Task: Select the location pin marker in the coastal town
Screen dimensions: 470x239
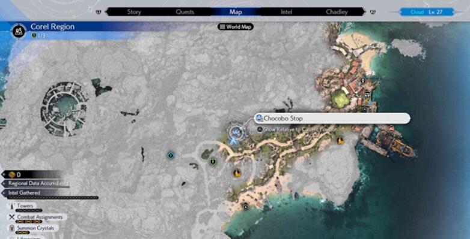Action: (363, 80)
